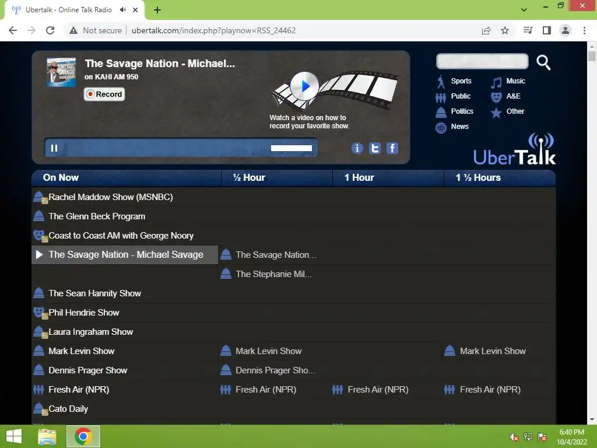Mute the Ubertalk tab audio icon
The image size is (597, 448).
pyautogui.click(x=122, y=10)
